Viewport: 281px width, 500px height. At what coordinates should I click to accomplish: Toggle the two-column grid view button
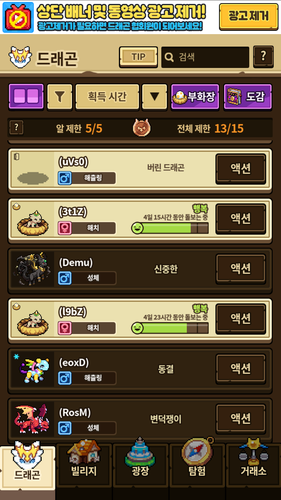pos(26,97)
